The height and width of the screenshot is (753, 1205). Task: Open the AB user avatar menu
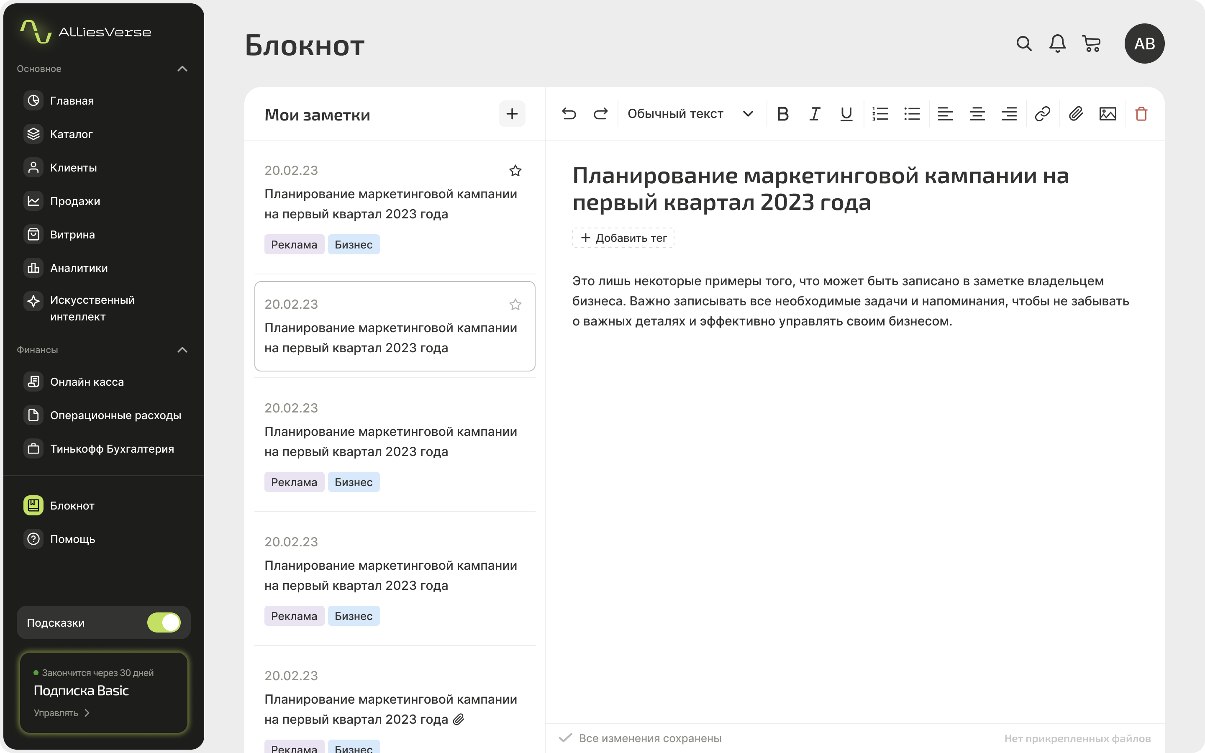[1144, 44]
